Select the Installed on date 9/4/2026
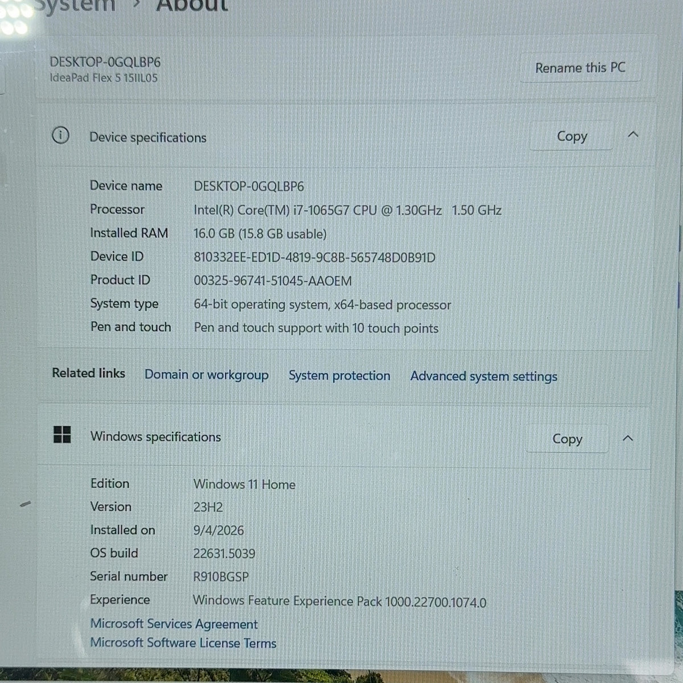683x683 pixels. tap(219, 530)
